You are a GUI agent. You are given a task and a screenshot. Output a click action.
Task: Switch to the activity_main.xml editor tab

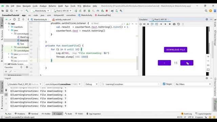coord(63,20)
